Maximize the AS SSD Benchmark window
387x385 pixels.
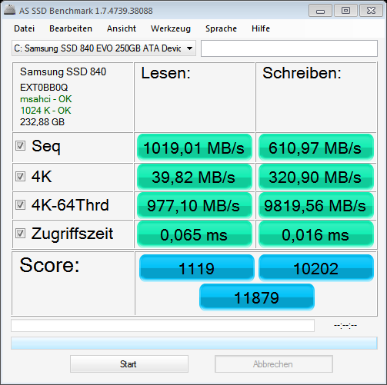click(345, 11)
